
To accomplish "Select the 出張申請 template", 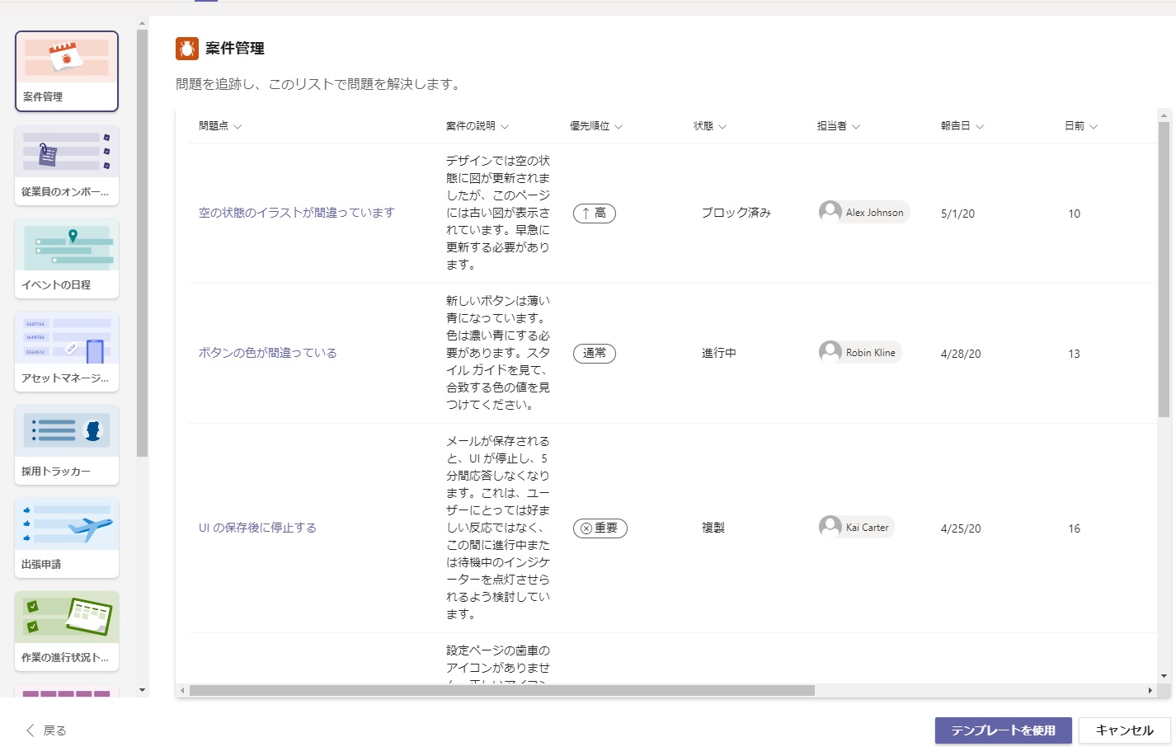I will click(x=67, y=538).
